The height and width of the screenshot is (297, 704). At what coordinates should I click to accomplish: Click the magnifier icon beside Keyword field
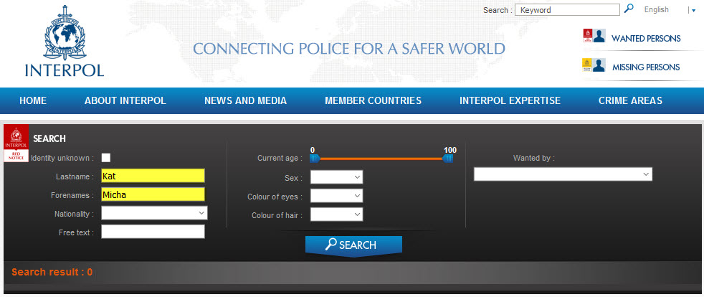coord(629,9)
